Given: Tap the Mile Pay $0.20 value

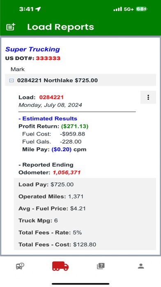Looking at the screenshot, I should (62, 149).
